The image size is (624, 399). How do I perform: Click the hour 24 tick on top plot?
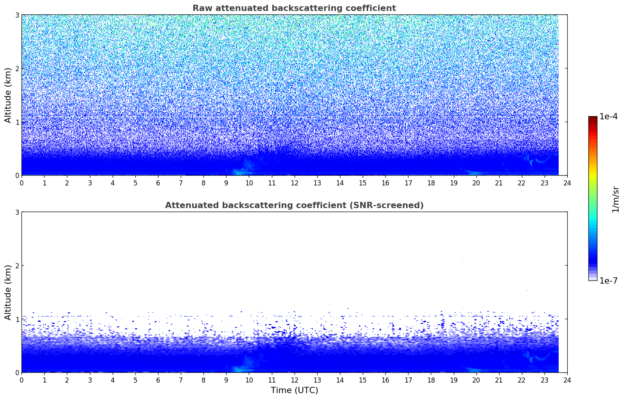(x=567, y=183)
